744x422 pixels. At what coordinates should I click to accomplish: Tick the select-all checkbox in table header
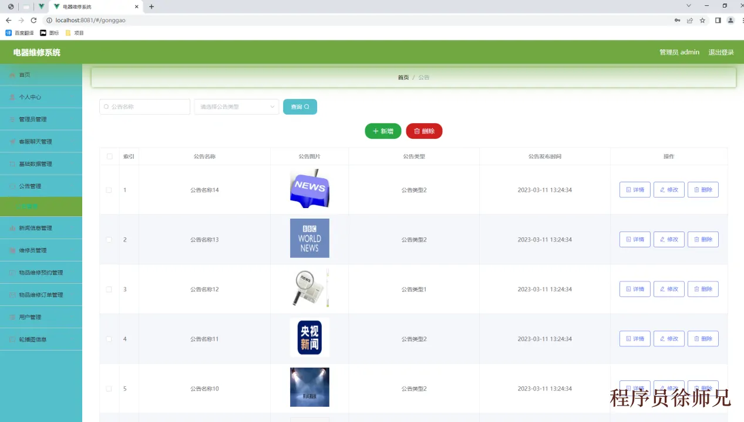[110, 156]
